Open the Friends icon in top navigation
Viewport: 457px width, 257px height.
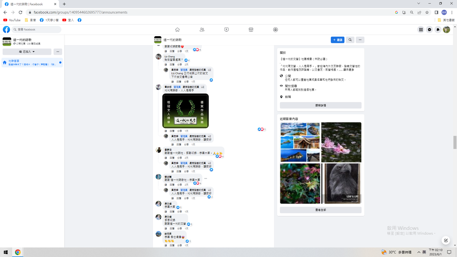point(202,29)
